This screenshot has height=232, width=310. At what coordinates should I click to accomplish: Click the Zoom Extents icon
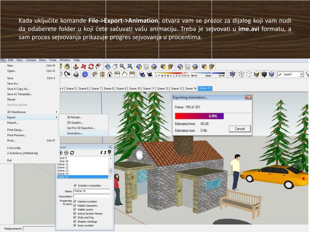[130, 67]
